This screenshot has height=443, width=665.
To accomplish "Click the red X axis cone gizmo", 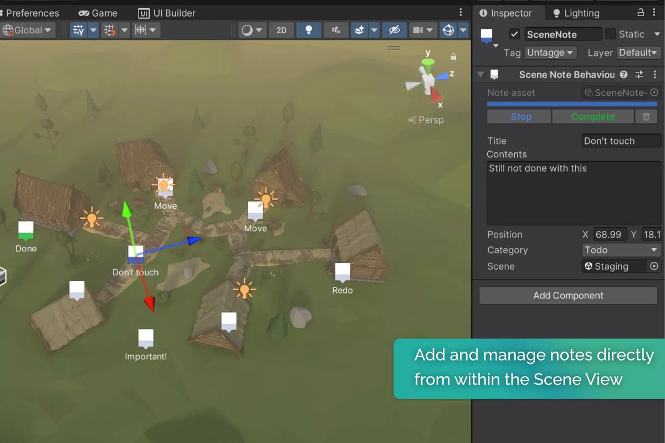I will coord(436,95).
